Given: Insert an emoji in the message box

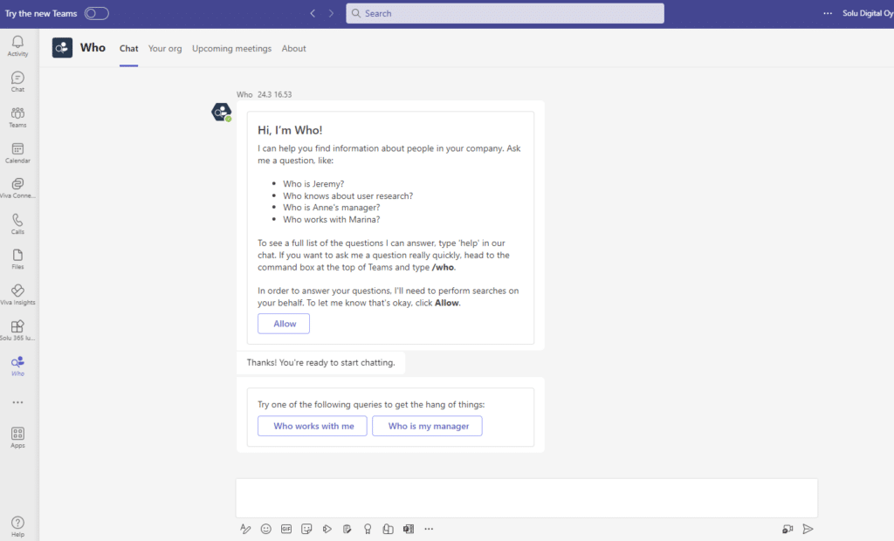Looking at the screenshot, I should pos(265,529).
